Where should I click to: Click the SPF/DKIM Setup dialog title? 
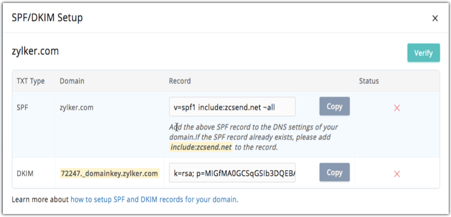47,18
